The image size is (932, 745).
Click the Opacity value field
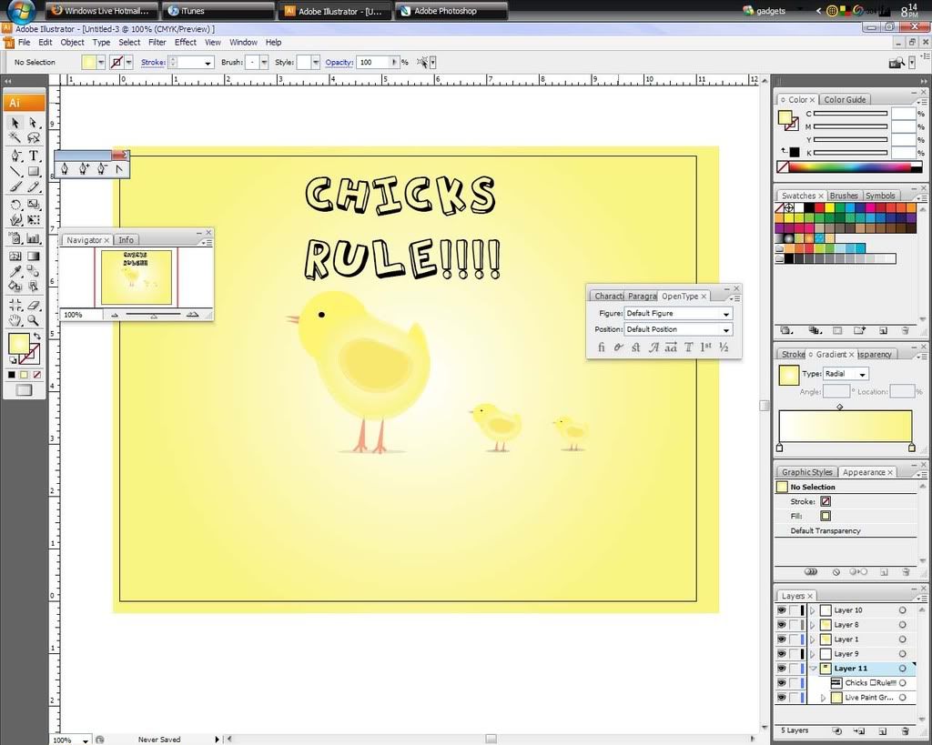click(x=373, y=63)
